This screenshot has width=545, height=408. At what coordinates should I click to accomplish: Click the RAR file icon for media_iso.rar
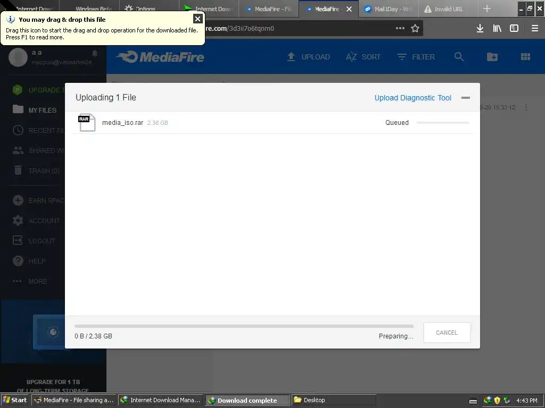pos(87,123)
